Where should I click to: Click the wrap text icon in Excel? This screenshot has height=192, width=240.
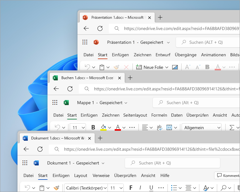(x=159, y=127)
